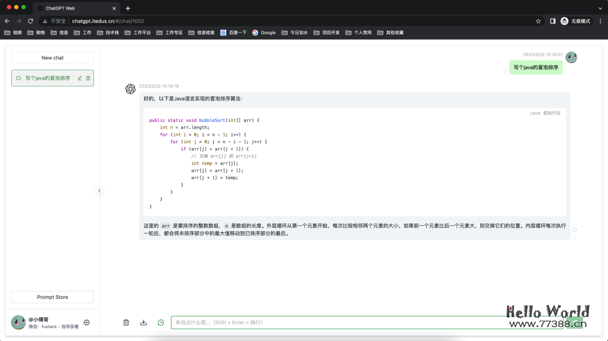Click the trash icon beside the message input
This screenshot has width=608, height=341.
(126, 322)
